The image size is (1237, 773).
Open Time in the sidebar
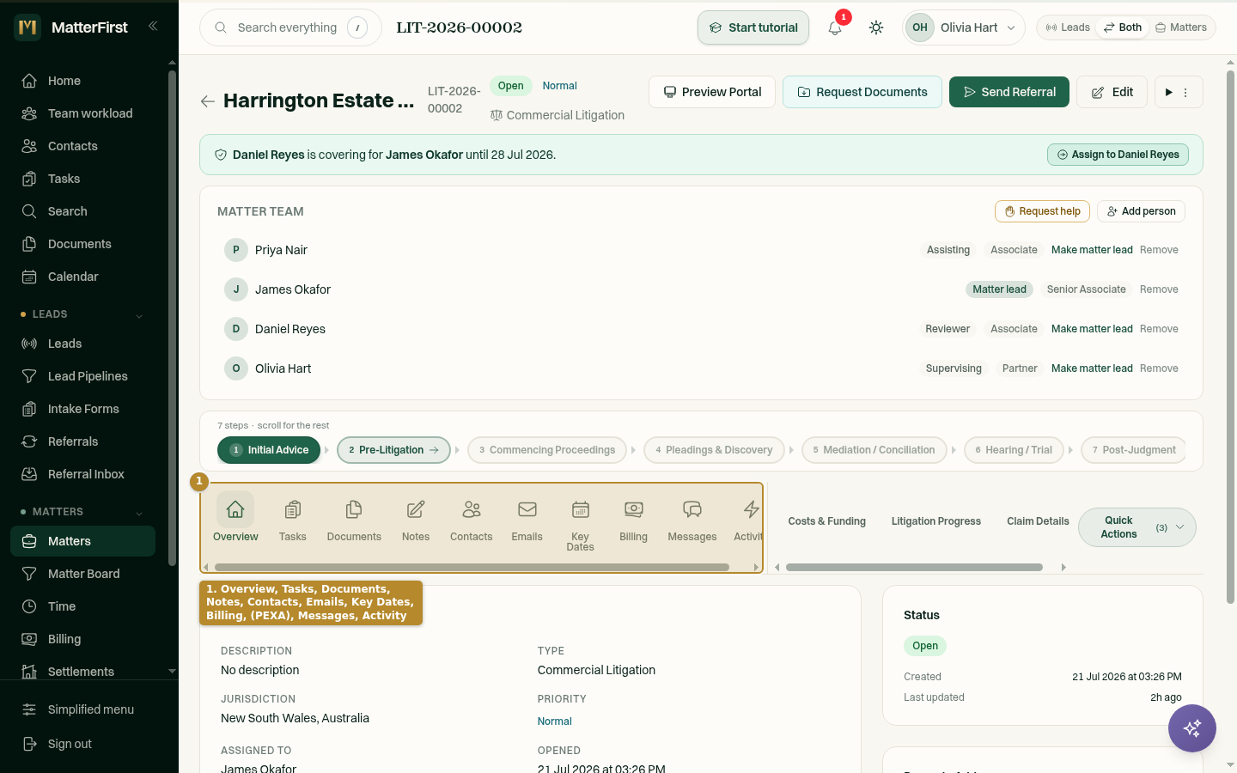[x=82, y=606]
